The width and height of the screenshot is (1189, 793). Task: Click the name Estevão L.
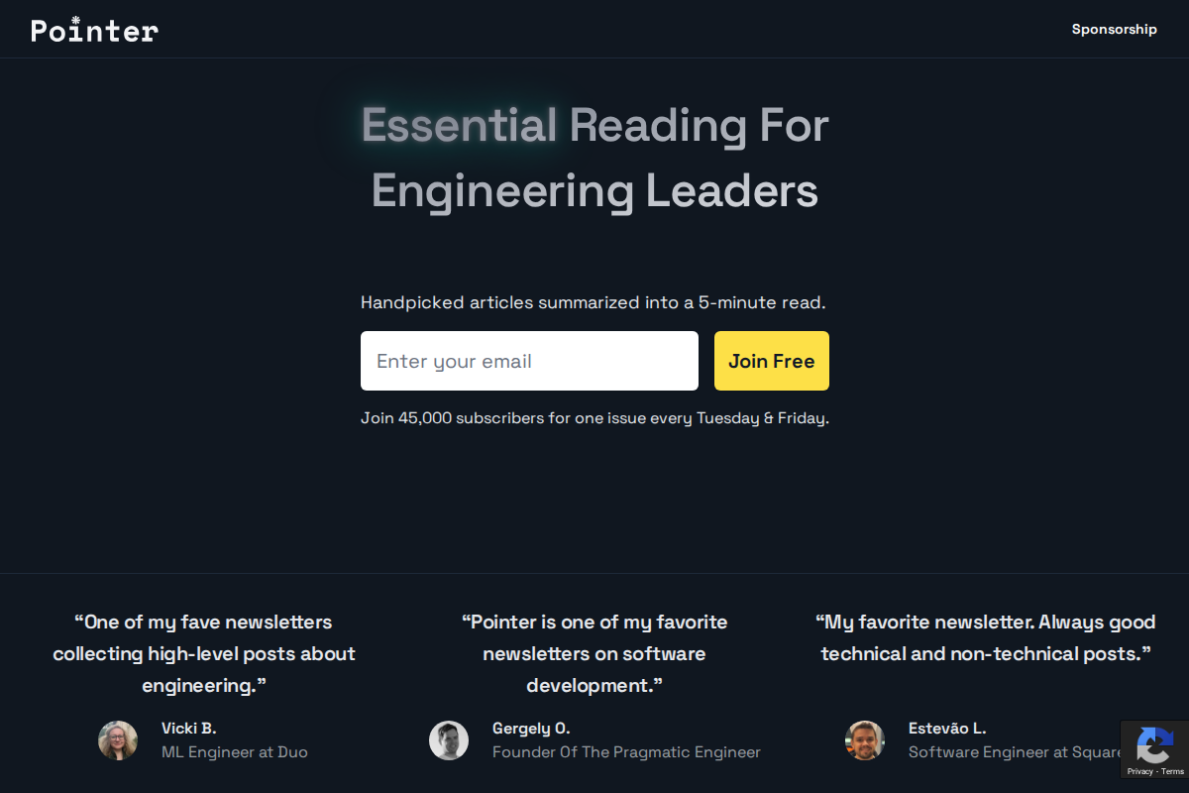click(947, 729)
